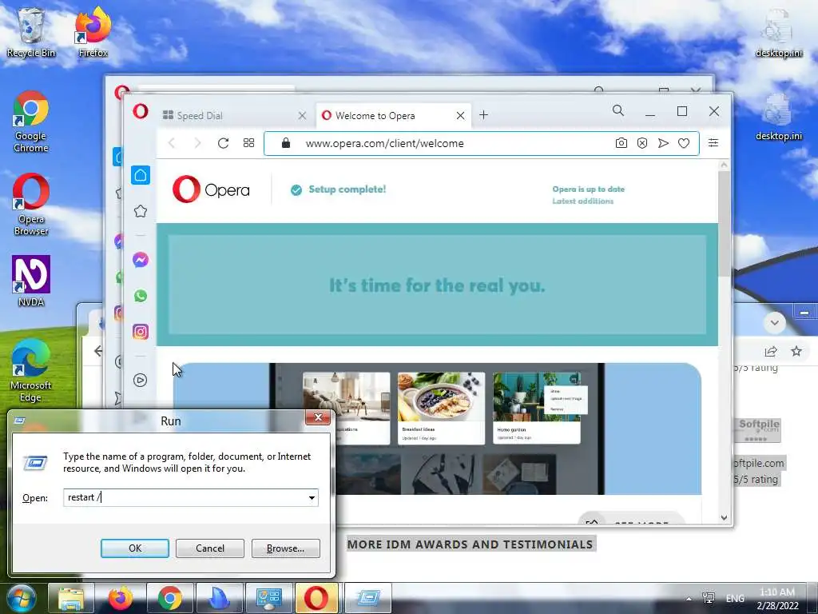Click the Opera is up to date link
The height and width of the screenshot is (614, 818).
pyautogui.click(x=589, y=189)
